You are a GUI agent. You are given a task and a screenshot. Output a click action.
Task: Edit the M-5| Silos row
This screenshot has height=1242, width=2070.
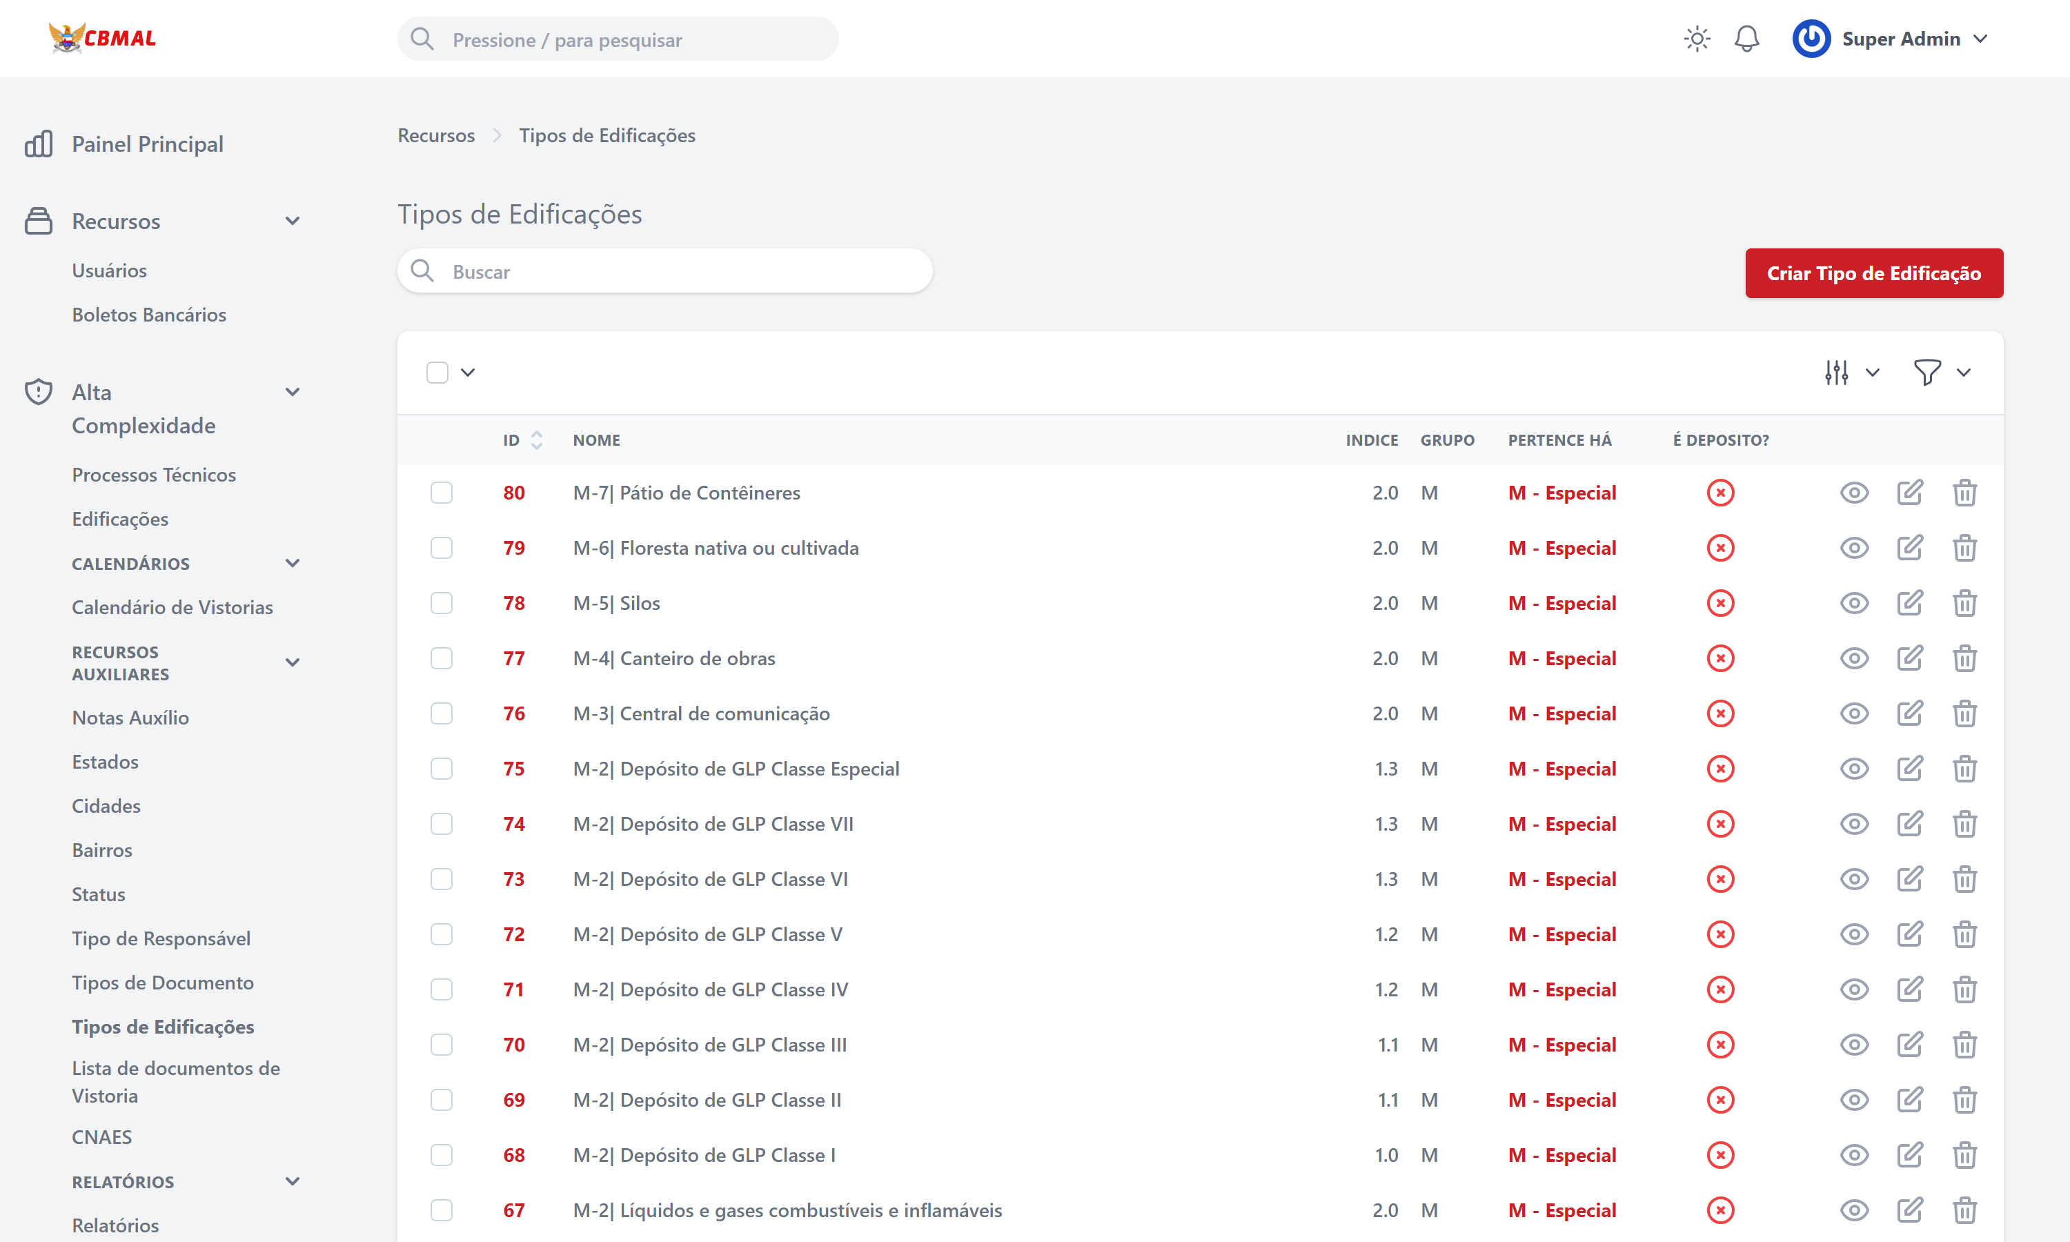(1909, 604)
